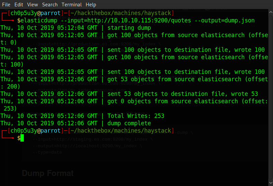Click the '05:12:04 GMT' timestamp

(77, 28)
